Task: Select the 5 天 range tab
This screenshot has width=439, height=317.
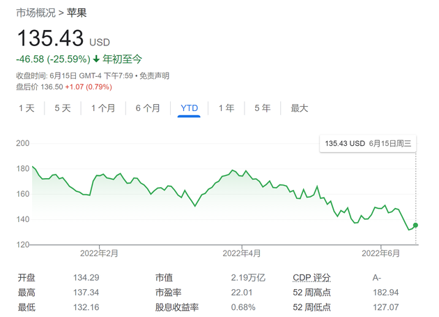Action: click(x=63, y=108)
